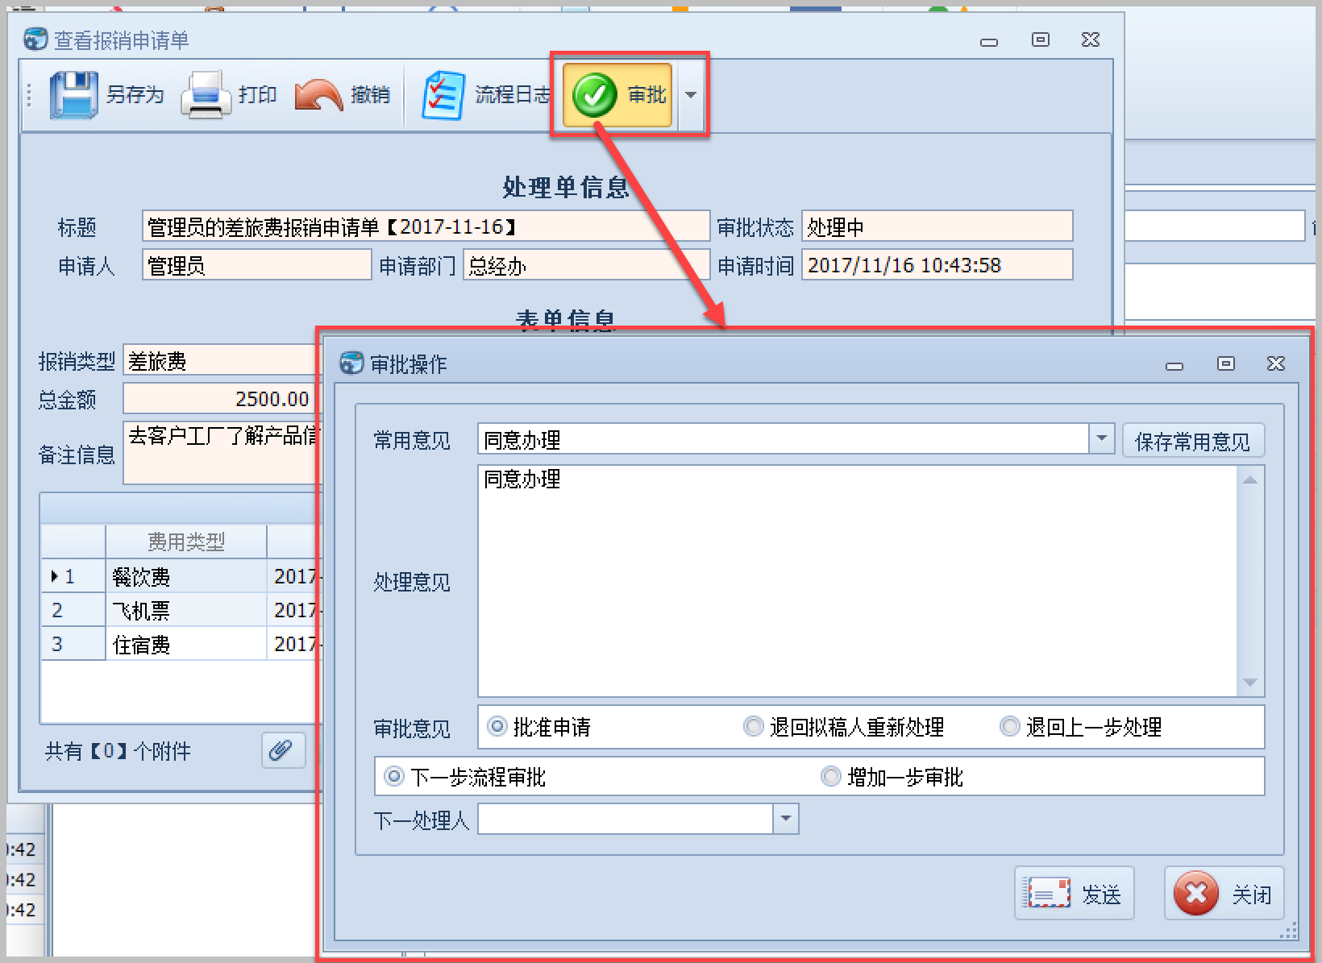Image resolution: width=1322 pixels, height=963 pixels.
Task: Select the 餐饮费 row cell
Action: (186, 576)
